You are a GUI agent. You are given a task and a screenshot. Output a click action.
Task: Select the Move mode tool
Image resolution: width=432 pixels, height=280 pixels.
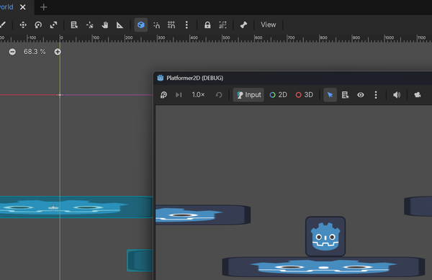click(23, 25)
